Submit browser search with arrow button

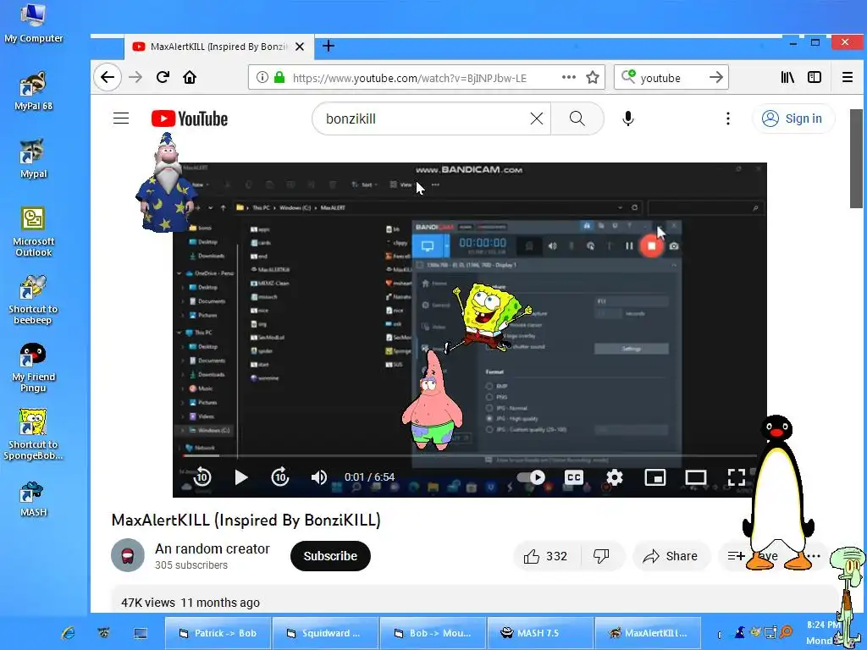[716, 77]
